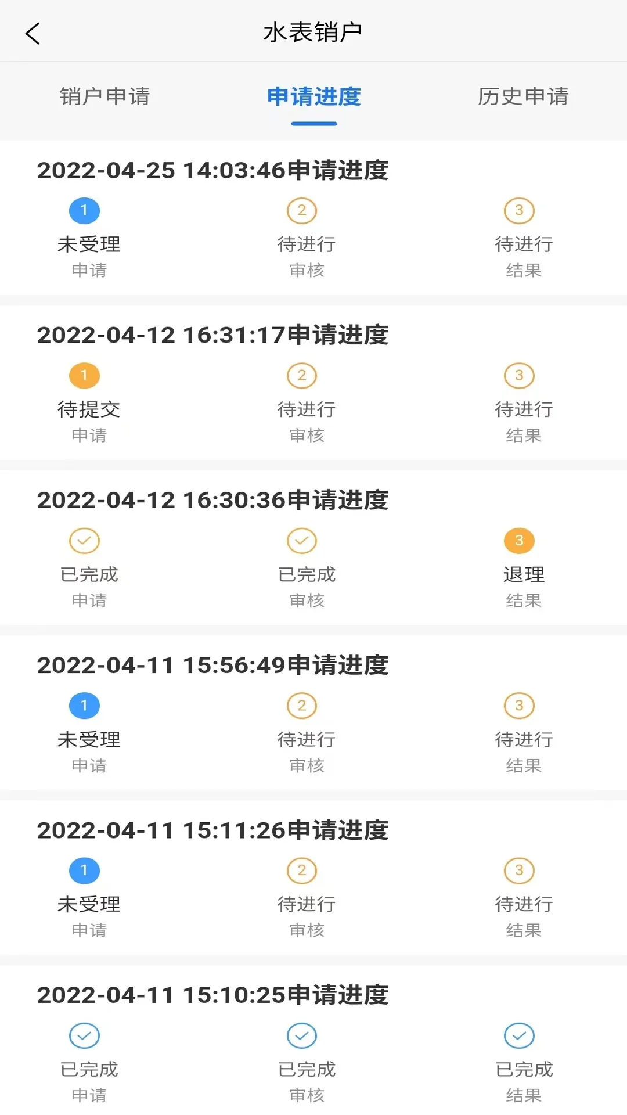The image size is (627, 1115).
Task: Tap the 待提交 status label
Action: [89, 409]
